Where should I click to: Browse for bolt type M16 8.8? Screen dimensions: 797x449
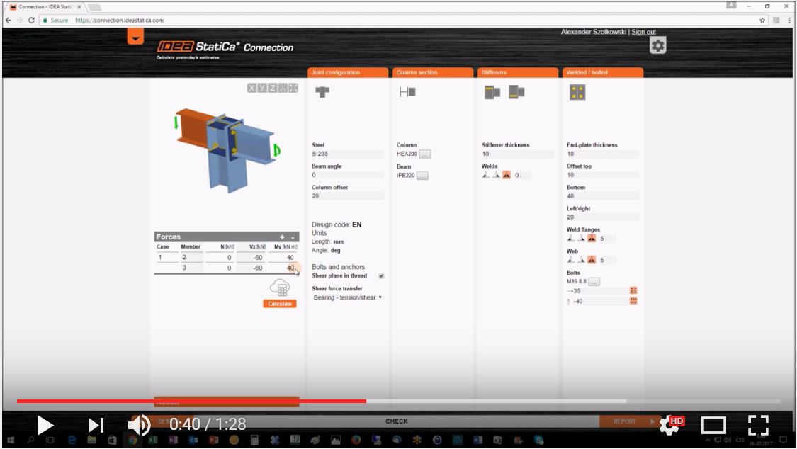[x=594, y=281]
